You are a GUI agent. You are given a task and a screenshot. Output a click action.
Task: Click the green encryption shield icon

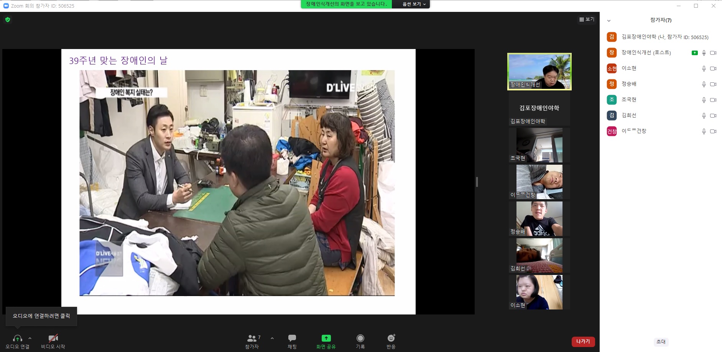click(x=8, y=20)
